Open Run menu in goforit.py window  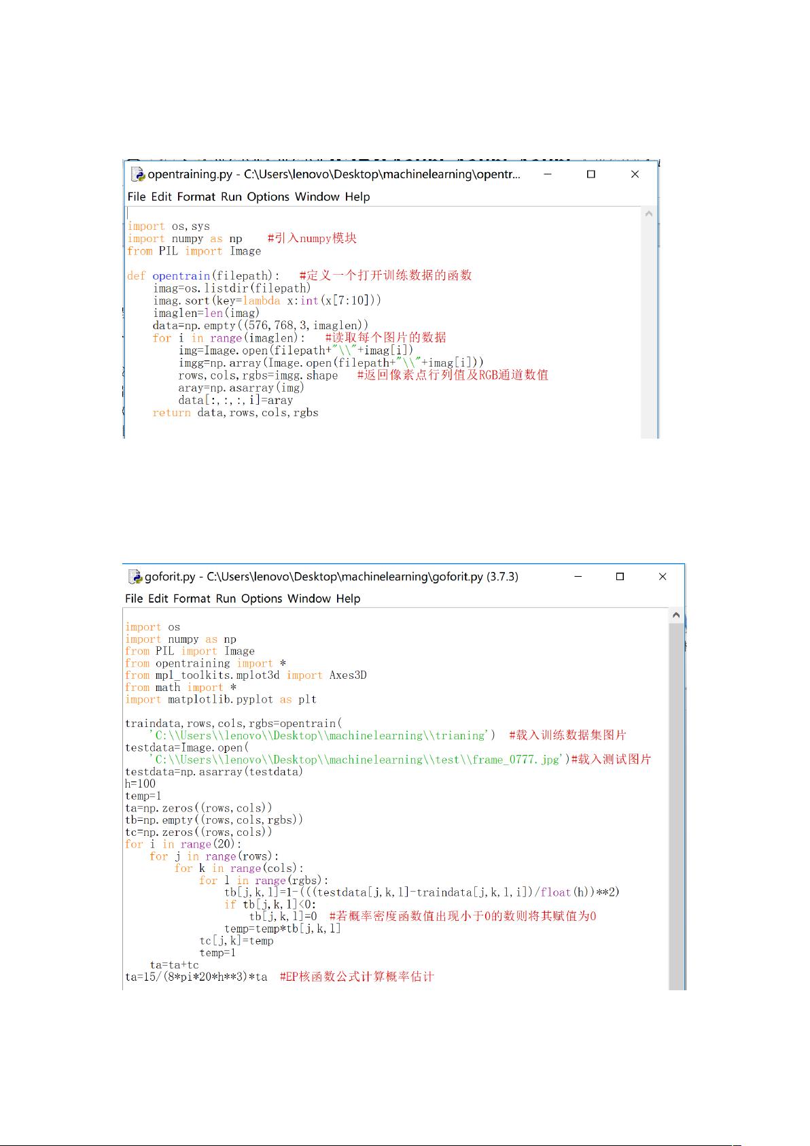pos(226,599)
